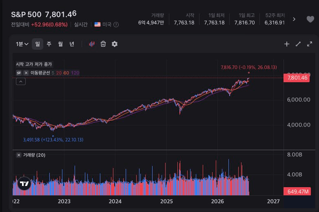This screenshot has height=212, width=319.
Task: Click the current price tag 7,801.46 on axis
Action: (297, 78)
